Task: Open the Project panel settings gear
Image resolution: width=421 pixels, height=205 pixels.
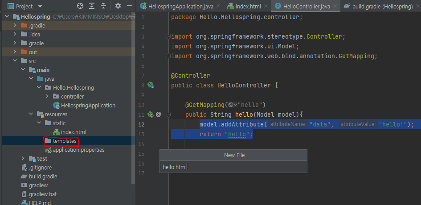Action: click(118, 6)
